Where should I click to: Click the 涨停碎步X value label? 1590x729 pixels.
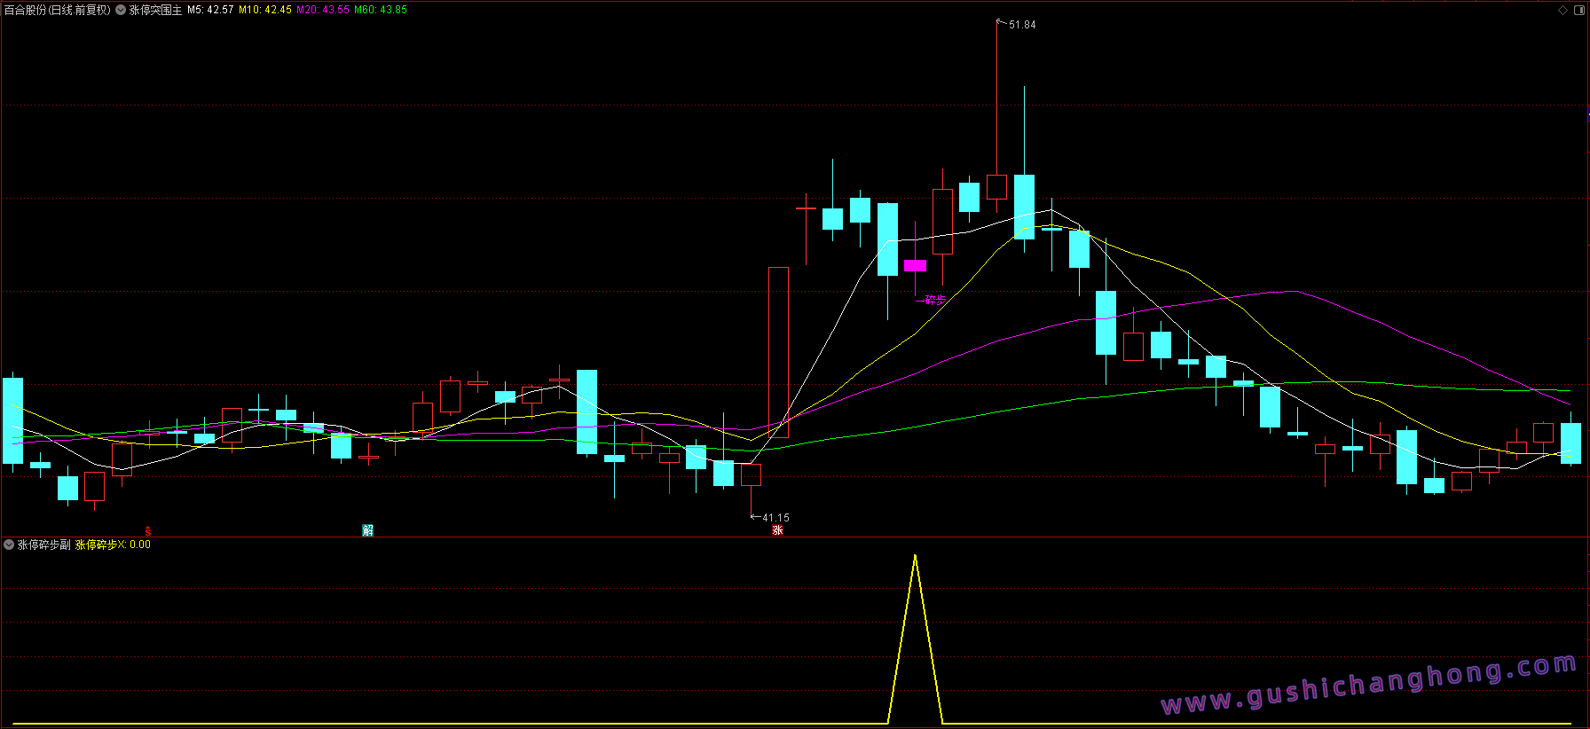(113, 545)
